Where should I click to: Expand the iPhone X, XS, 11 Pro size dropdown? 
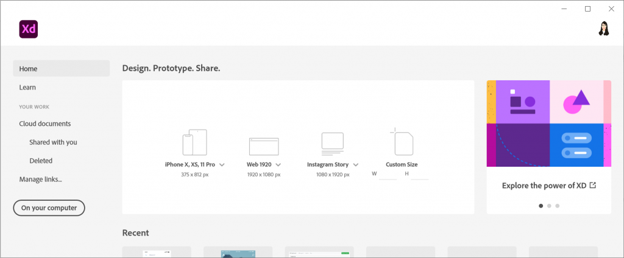click(x=222, y=164)
